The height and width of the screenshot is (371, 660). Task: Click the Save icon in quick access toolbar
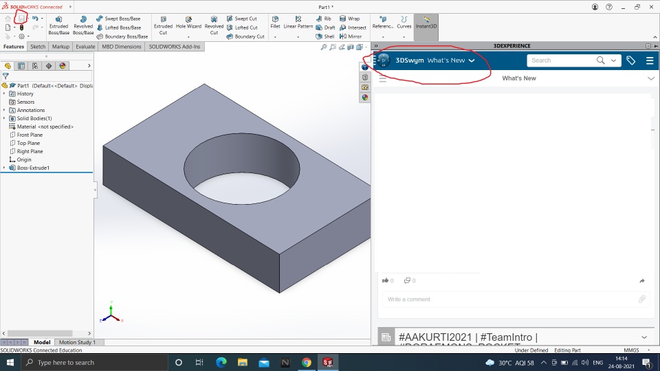point(21,18)
